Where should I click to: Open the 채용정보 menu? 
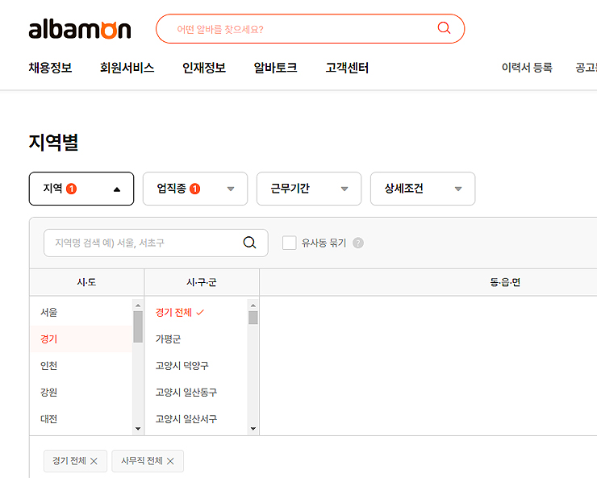[x=50, y=68]
